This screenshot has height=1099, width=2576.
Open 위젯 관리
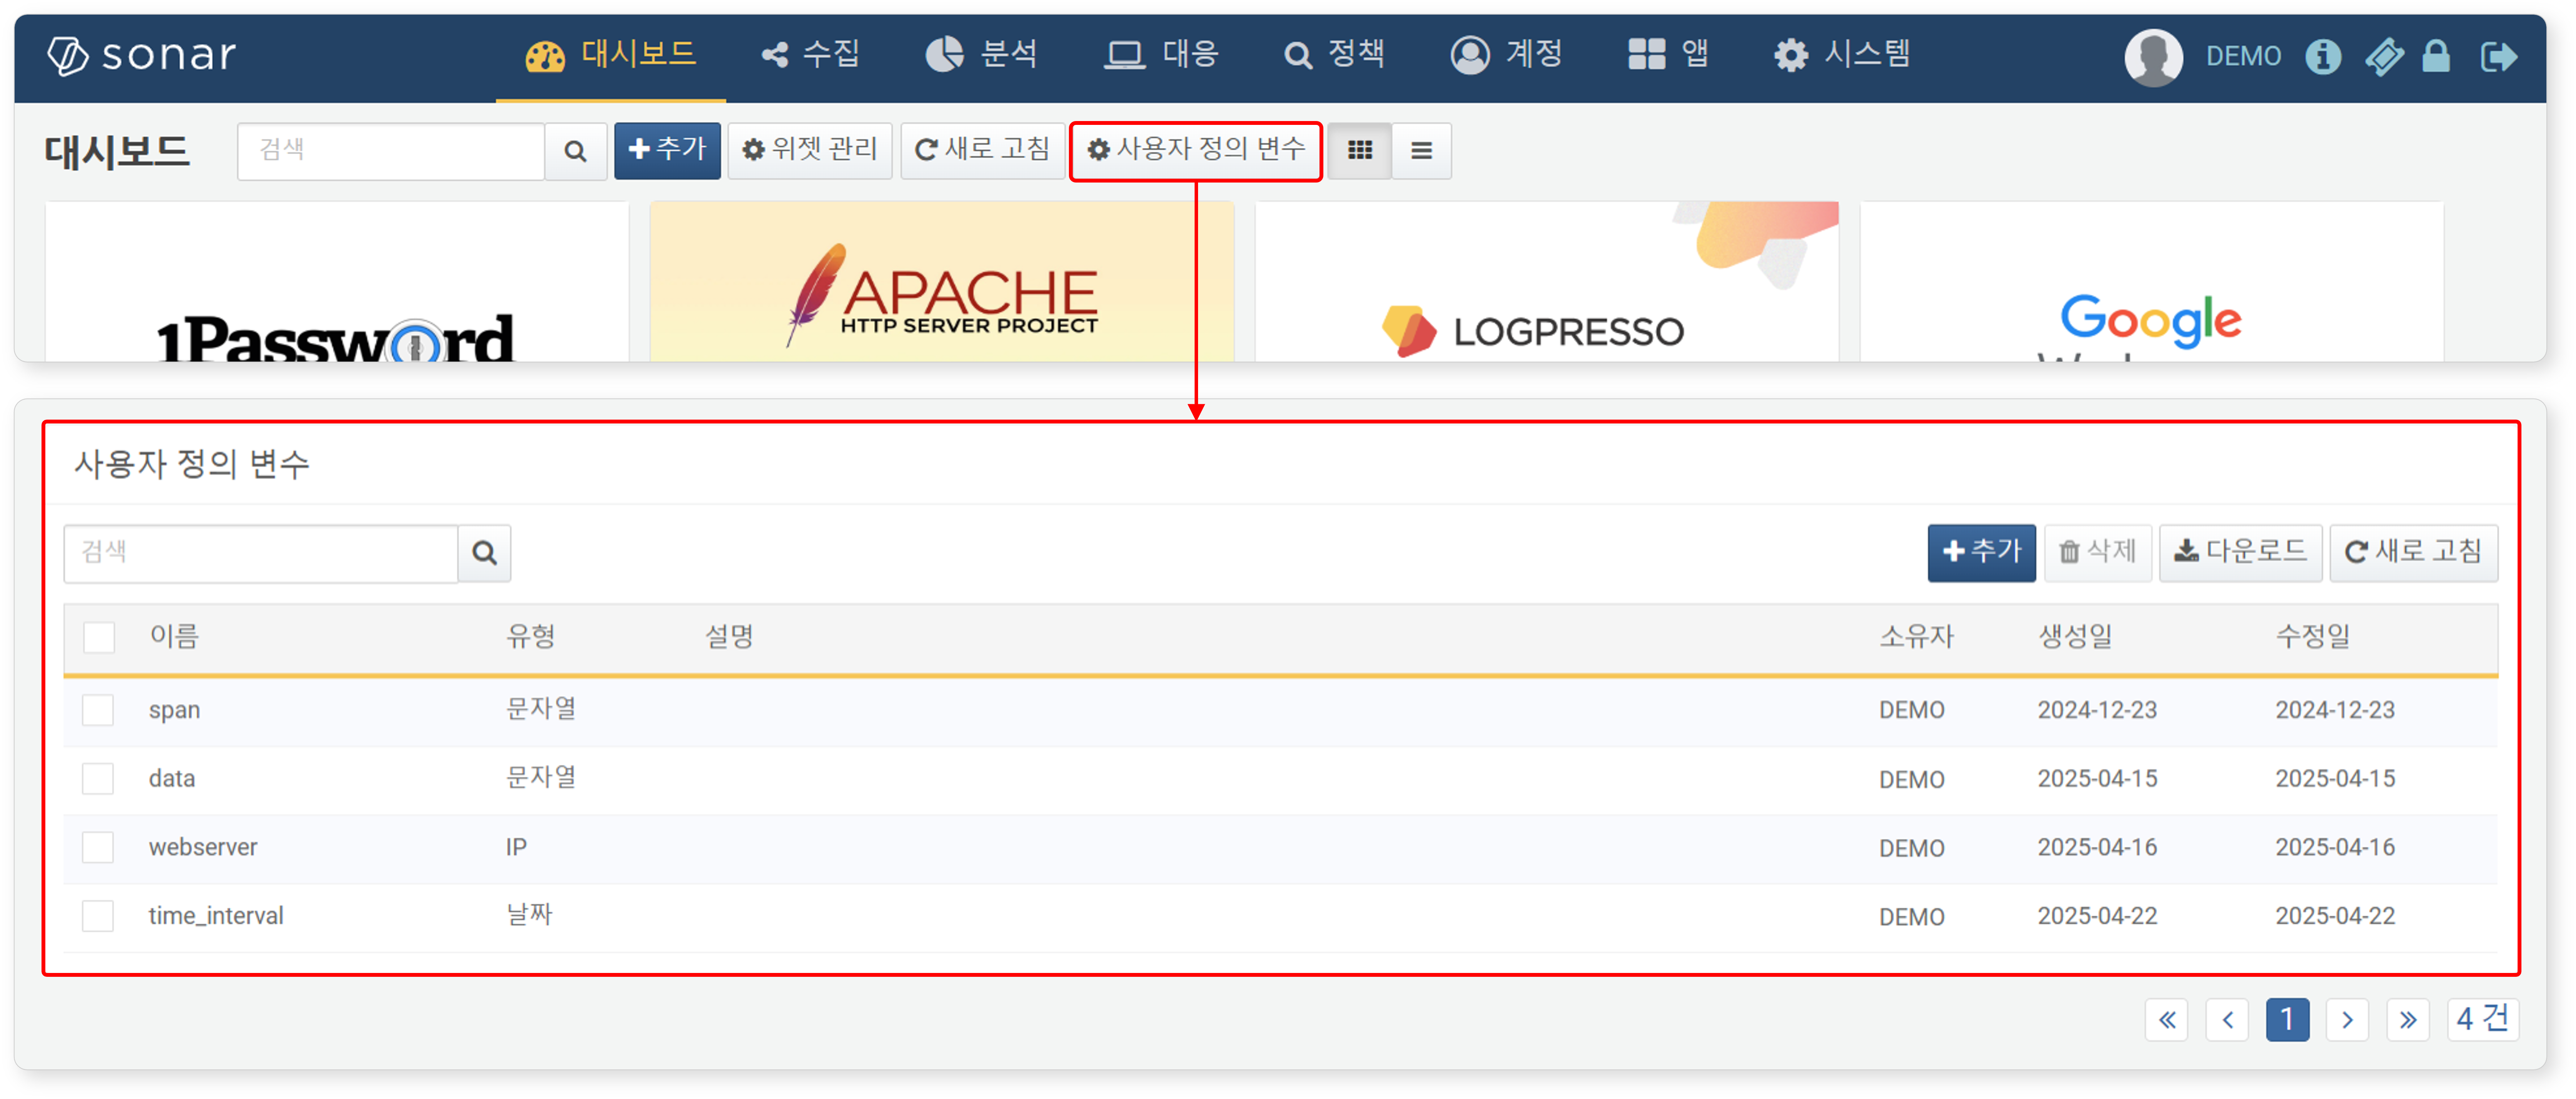(x=809, y=151)
